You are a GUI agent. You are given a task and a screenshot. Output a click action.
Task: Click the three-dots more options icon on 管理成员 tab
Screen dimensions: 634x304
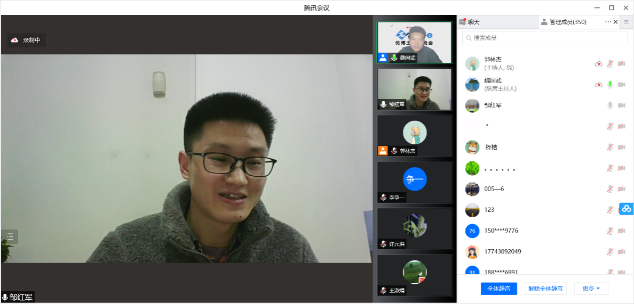click(608, 22)
